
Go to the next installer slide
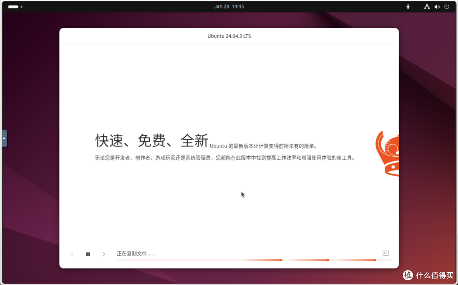pyautogui.click(x=104, y=254)
